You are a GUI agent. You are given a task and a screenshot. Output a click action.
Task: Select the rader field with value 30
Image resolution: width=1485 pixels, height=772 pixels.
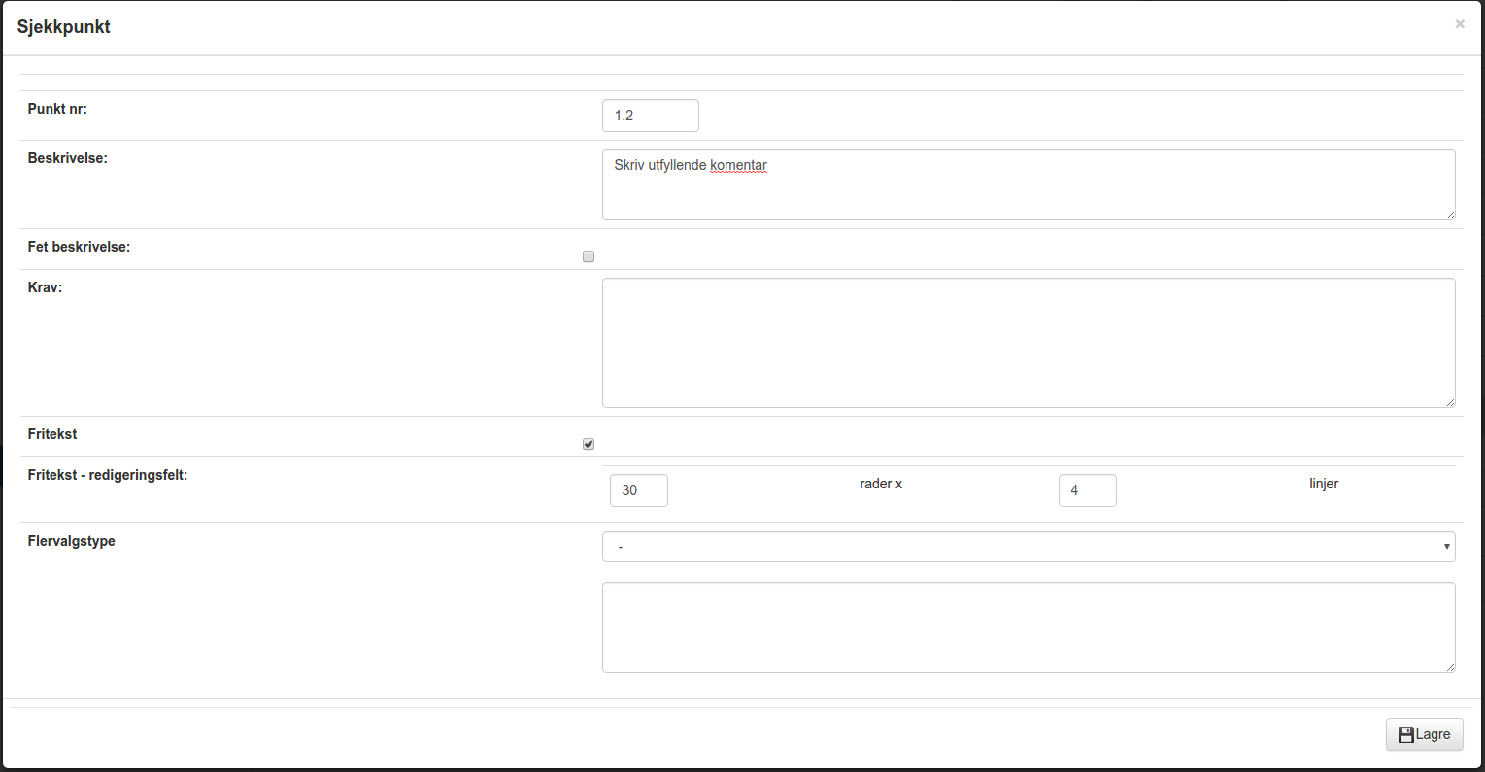click(x=639, y=490)
